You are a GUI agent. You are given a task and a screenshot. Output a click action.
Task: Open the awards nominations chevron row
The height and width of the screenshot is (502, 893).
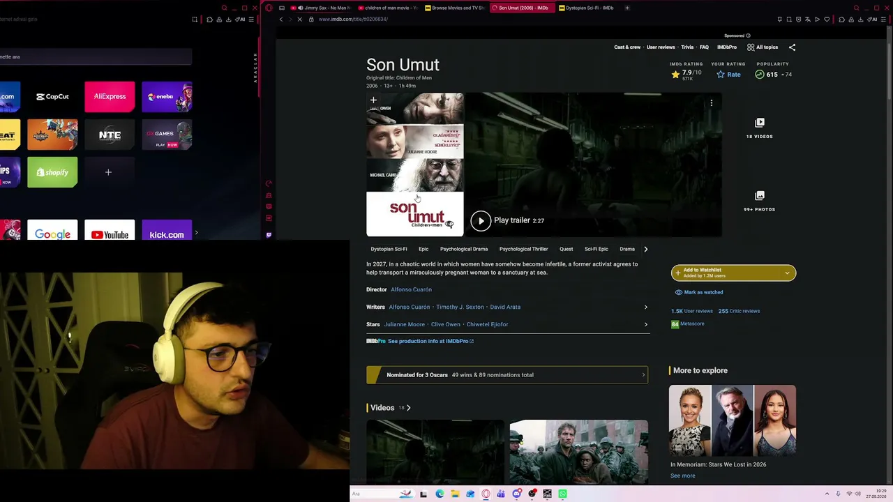click(x=507, y=375)
